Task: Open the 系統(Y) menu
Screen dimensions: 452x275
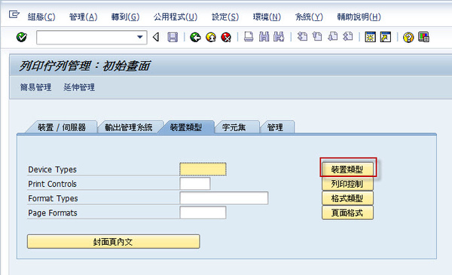Action: 309,17
